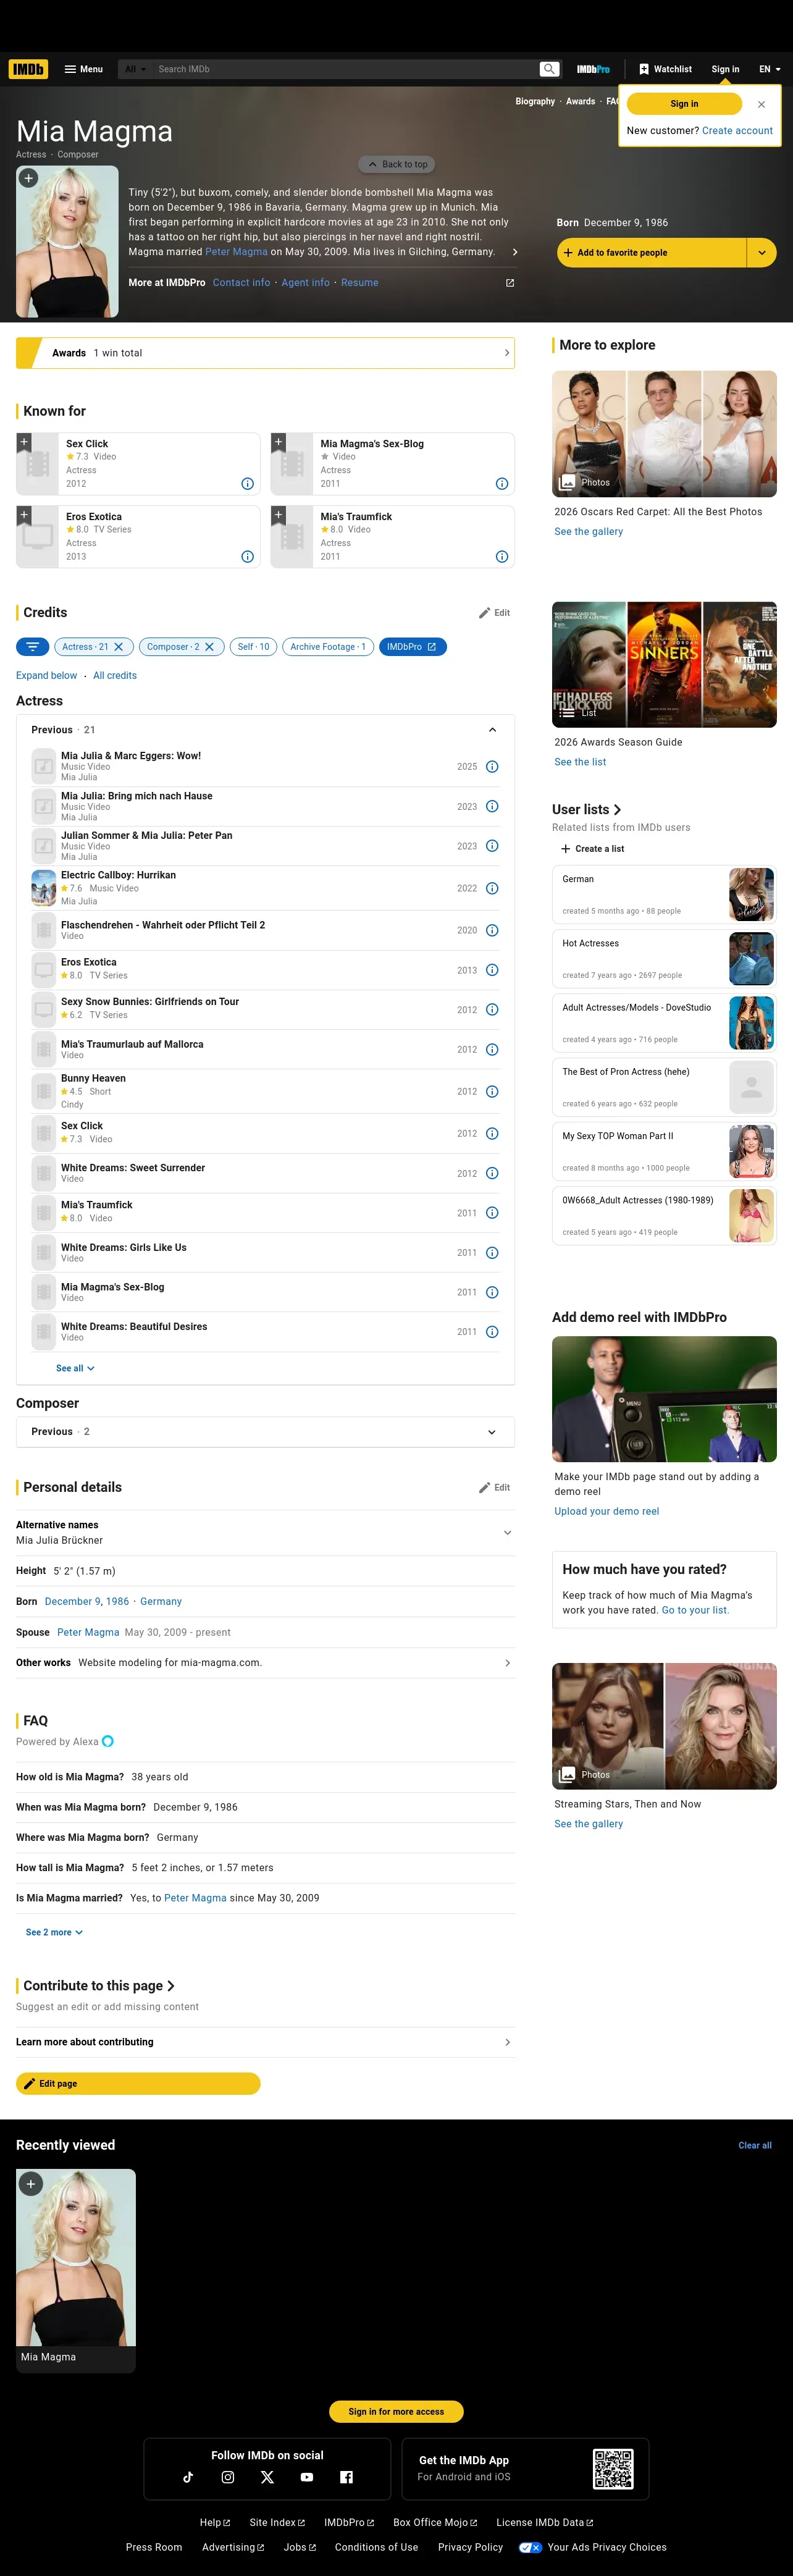This screenshot has height=2576, width=793.
Task: Open the 2026 Oscars Red Carpet photo gallery thumbnail
Action: (664, 434)
